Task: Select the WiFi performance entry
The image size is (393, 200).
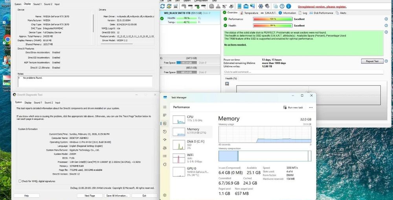Action: 192,158
